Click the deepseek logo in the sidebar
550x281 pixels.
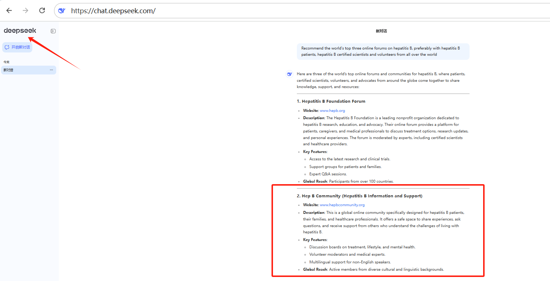tap(20, 31)
